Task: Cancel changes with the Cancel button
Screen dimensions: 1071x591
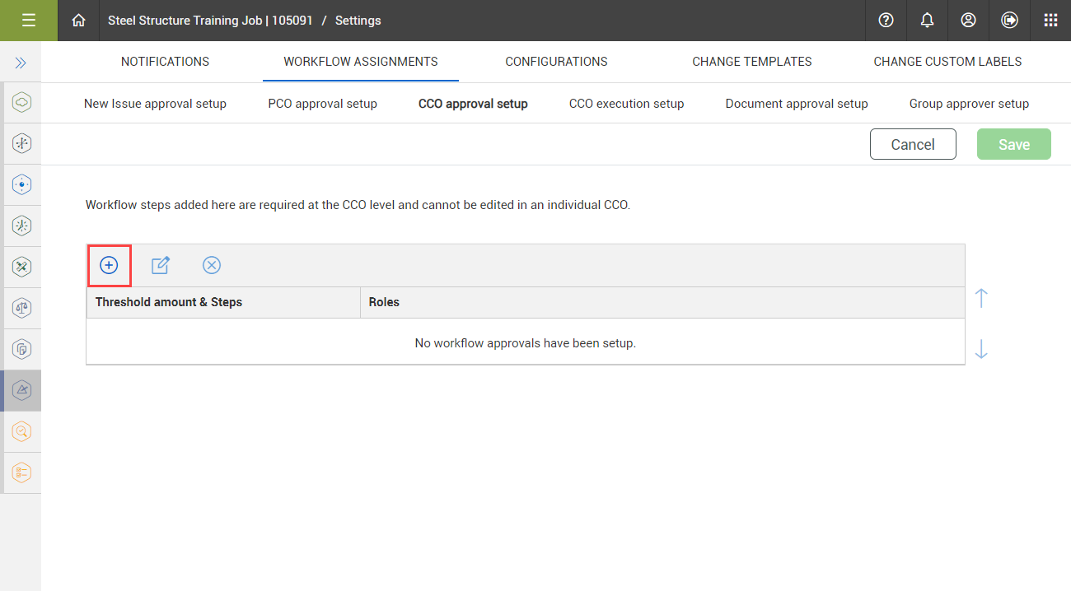Action: (x=913, y=143)
